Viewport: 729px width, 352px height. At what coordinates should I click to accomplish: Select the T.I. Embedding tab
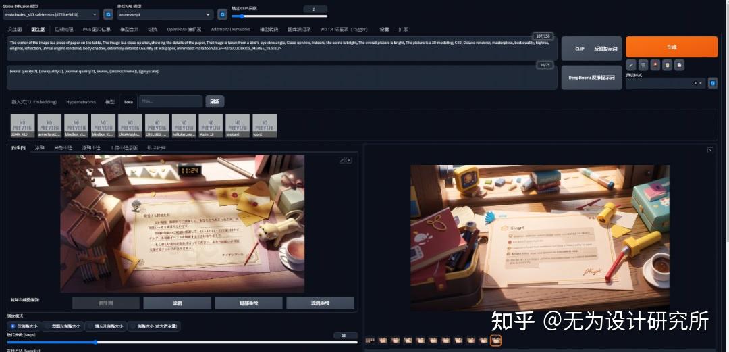[34, 101]
